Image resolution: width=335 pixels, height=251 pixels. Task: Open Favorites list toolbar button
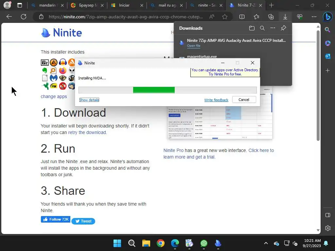256,17
